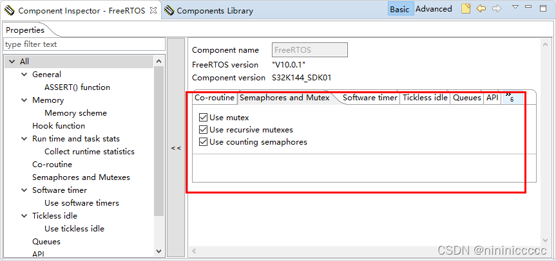Select ASSERT() function in tree
The height and width of the screenshot is (261, 556).
tap(77, 87)
